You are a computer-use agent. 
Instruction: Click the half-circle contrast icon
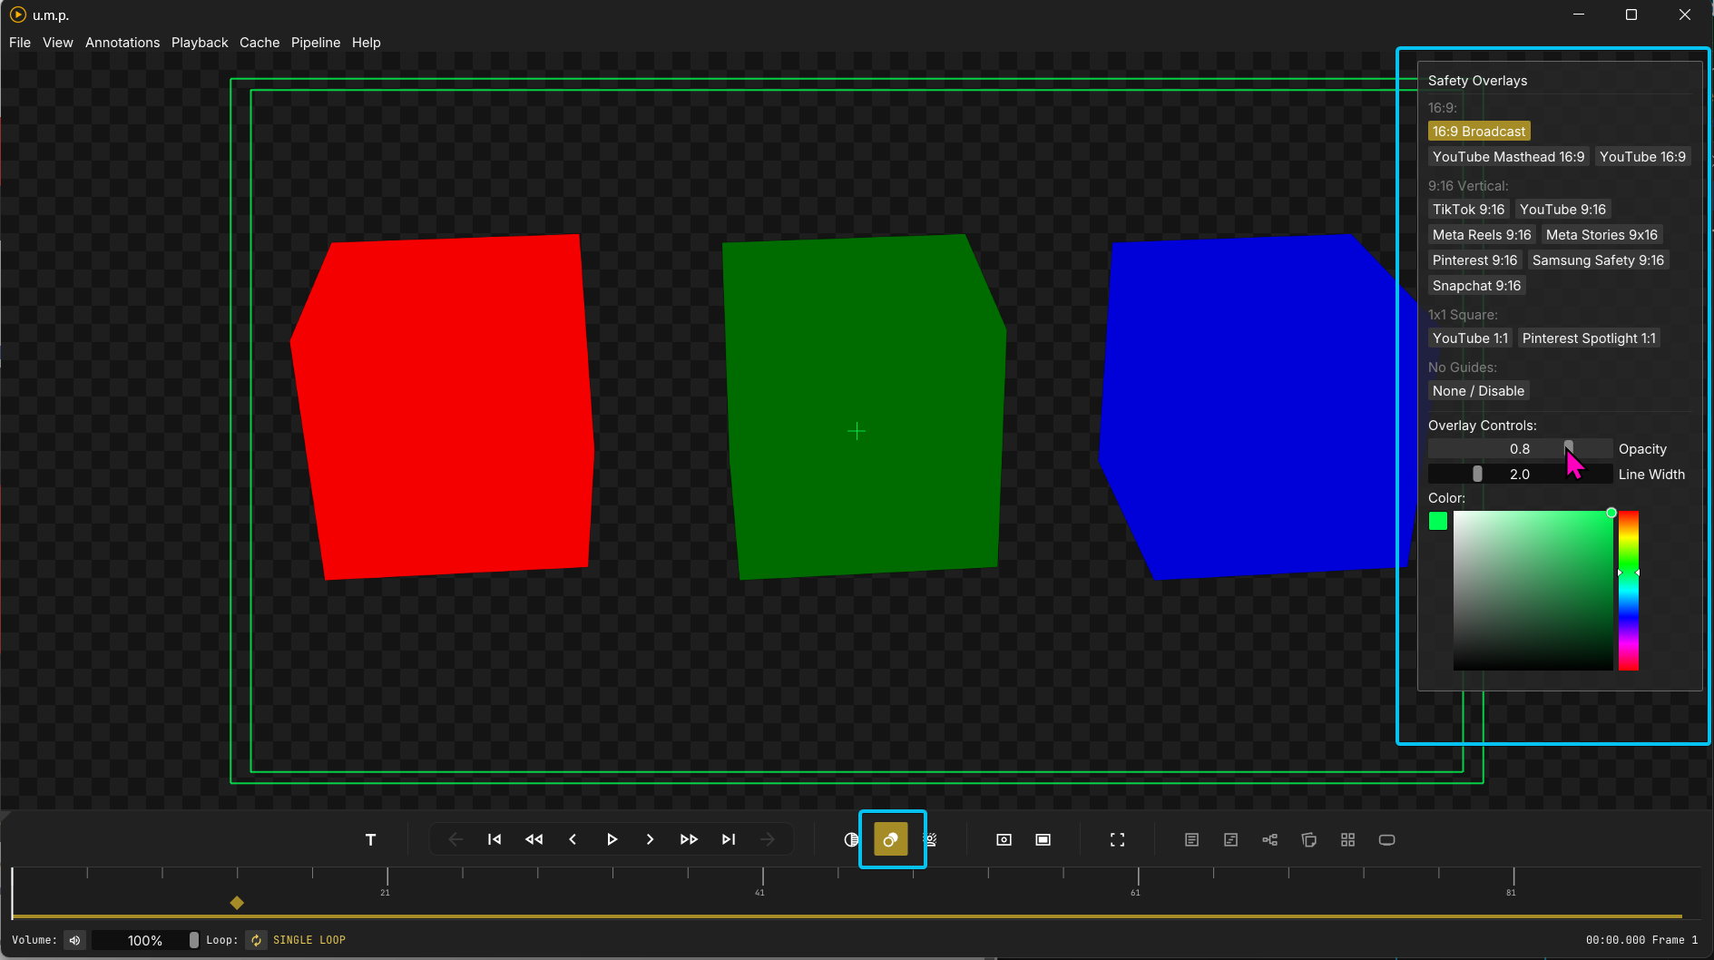[851, 839]
